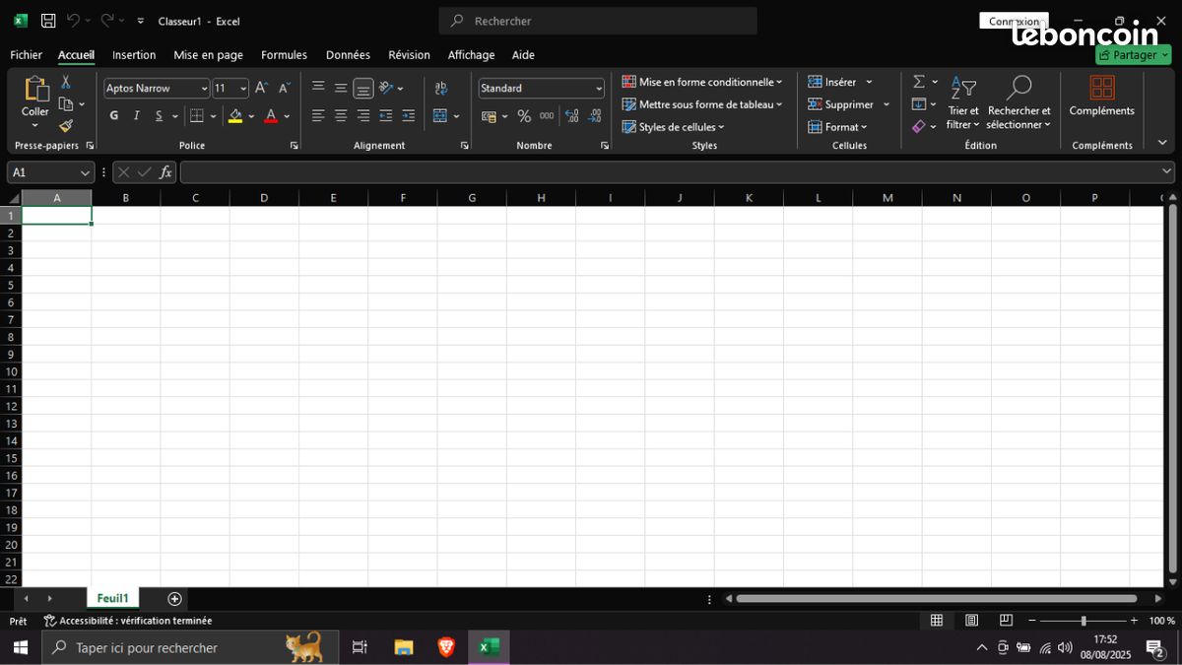Switch to the Données tab
1182x665 pixels.
click(348, 55)
